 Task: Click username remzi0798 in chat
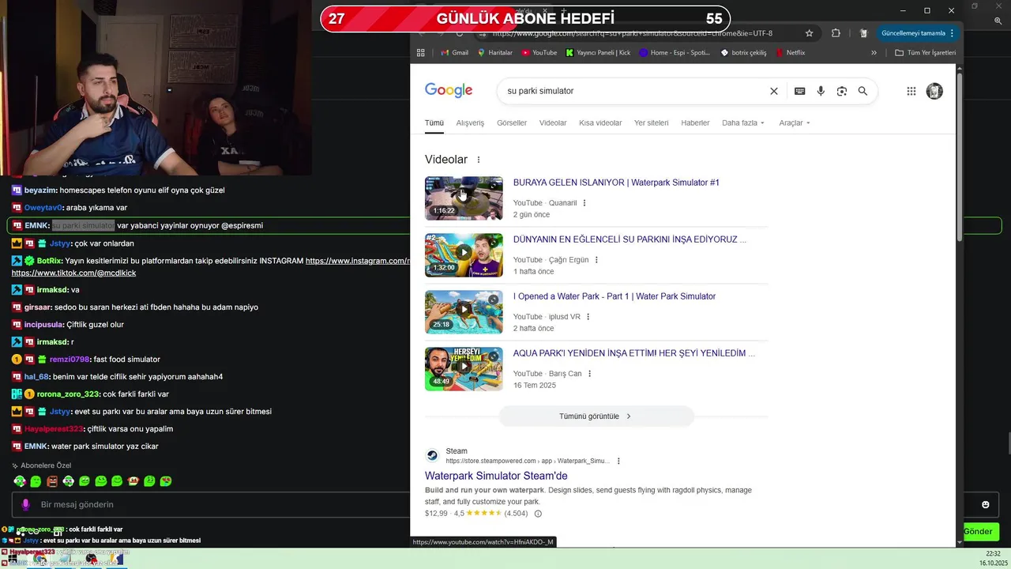[70, 360]
